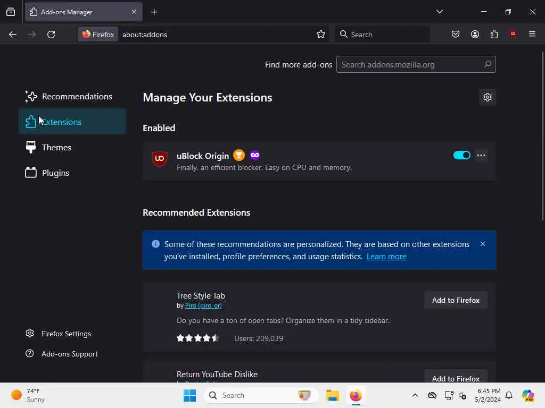The height and width of the screenshot is (408, 545).
Task: Click the magnifier icon in add-ons search
Action: [x=488, y=64]
